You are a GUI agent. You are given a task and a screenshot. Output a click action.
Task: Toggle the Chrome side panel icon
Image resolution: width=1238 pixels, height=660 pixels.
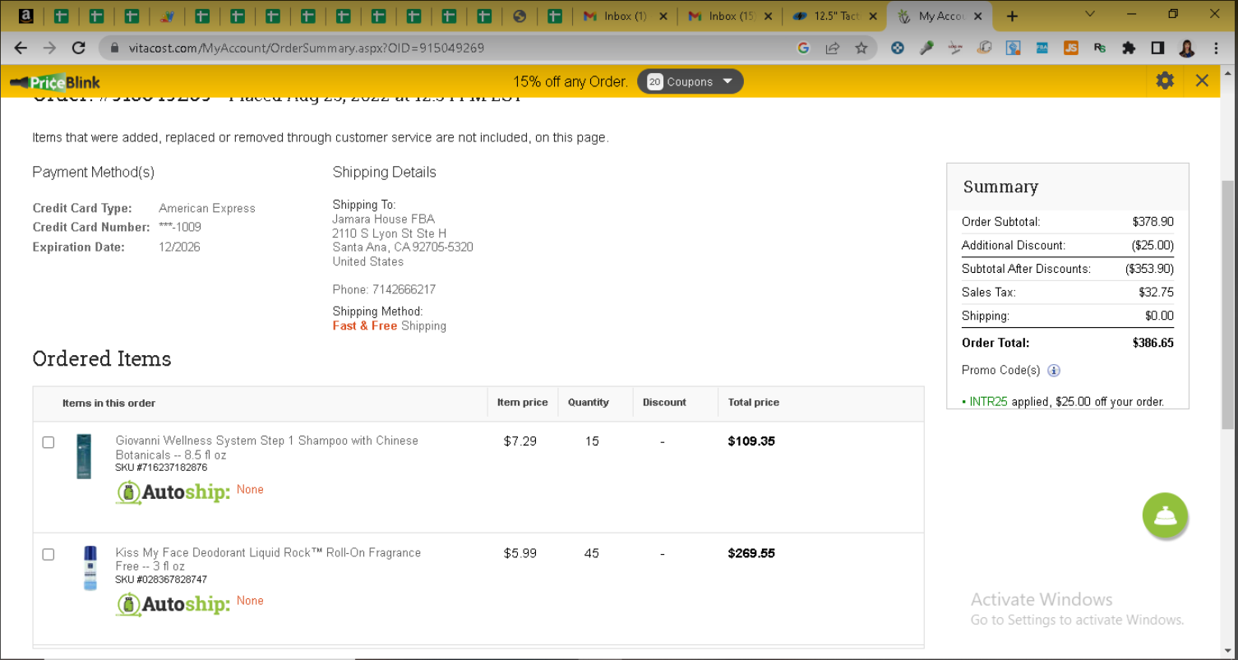coord(1157,48)
